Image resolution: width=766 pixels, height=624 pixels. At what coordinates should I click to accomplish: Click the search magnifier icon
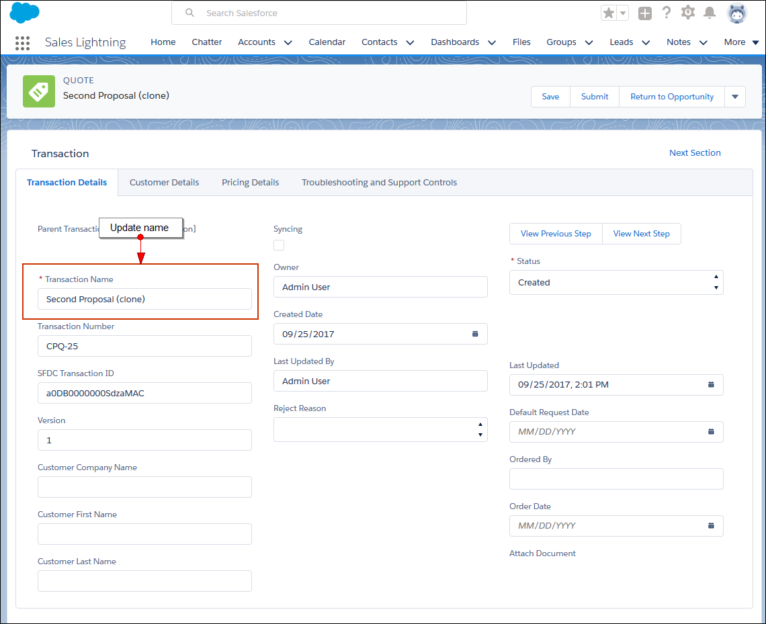click(x=190, y=13)
